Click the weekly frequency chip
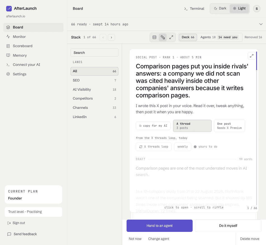This screenshot has height=245, width=266. pos(183,147)
